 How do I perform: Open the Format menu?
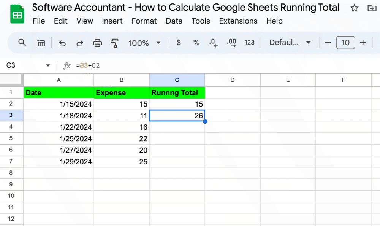point(144,21)
